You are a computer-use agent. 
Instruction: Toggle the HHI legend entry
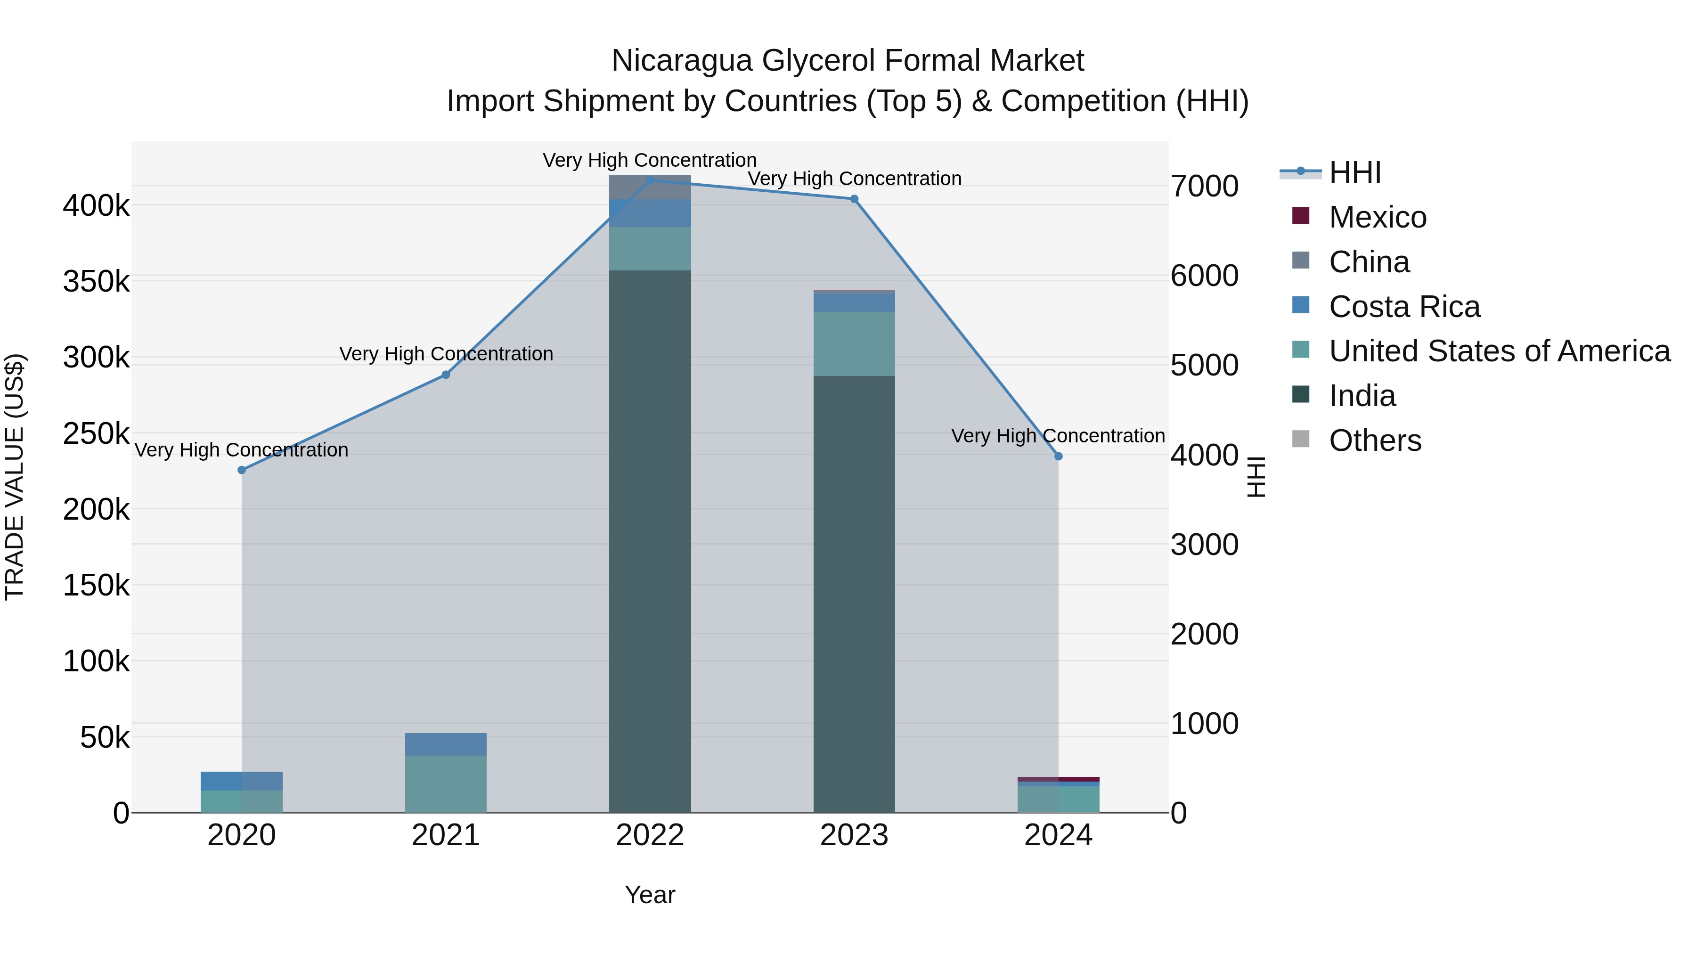pos(1330,172)
